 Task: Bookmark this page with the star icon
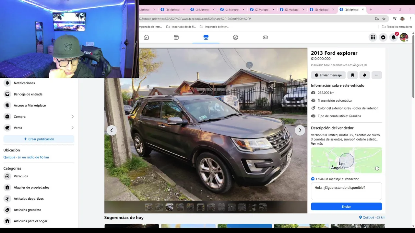(x=384, y=19)
